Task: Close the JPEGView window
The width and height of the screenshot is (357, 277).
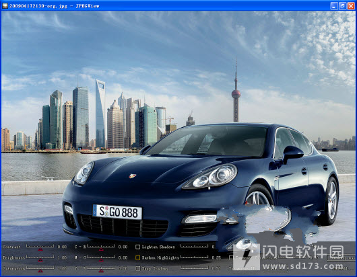Action: point(351,6)
